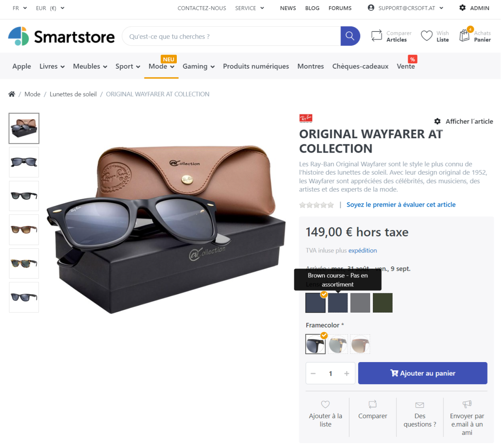The width and height of the screenshot is (501, 448).
Task: Click Soyez le premier à évaluer link
Action: pyautogui.click(x=401, y=205)
